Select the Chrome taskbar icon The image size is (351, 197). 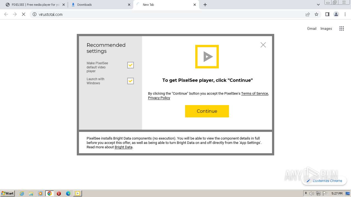[50, 193]
